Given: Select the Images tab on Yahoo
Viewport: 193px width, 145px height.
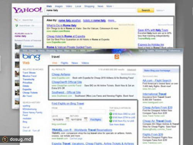Looking at the screenshot, I should pos(59,6).
